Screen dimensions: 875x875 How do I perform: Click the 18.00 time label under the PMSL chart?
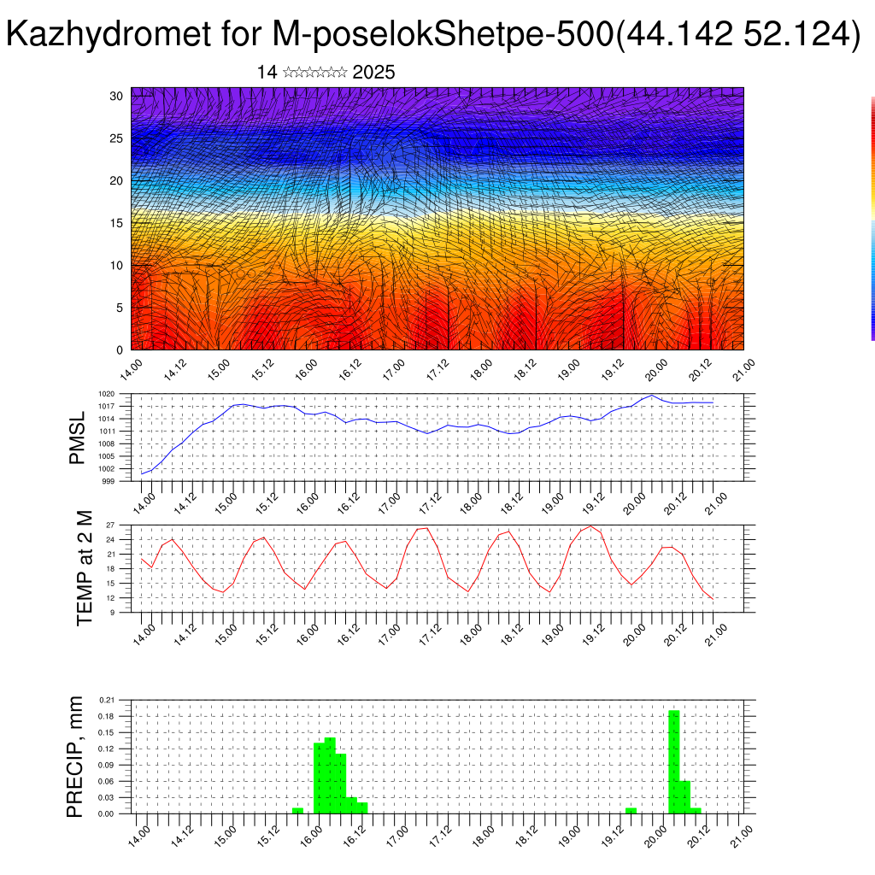click(x=471, y=502)
